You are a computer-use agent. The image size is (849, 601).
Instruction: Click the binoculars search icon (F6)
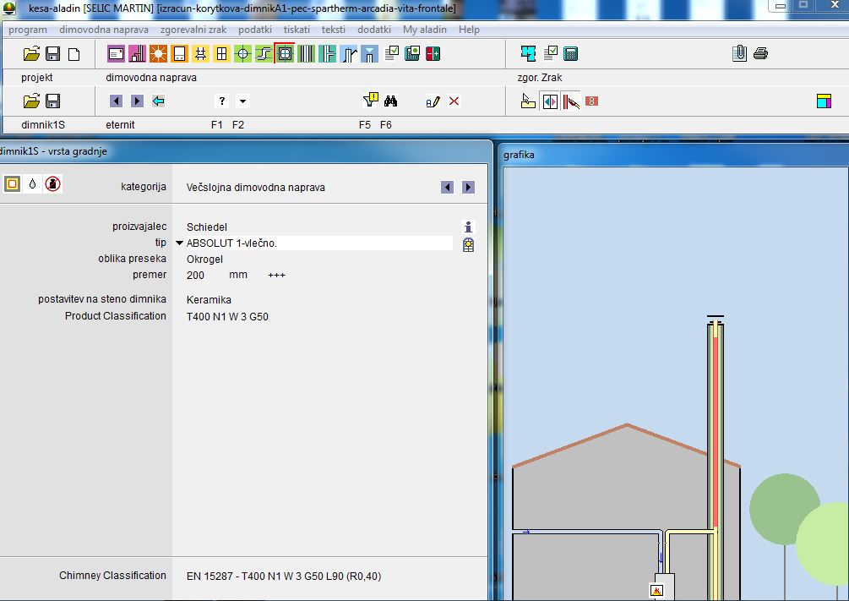point(390,101)
